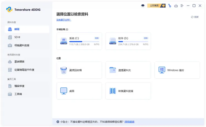This screenshot has height=127, width=206.
Task: Click 113.7 GB / 200.0 GB text
Action: point(79,45)
